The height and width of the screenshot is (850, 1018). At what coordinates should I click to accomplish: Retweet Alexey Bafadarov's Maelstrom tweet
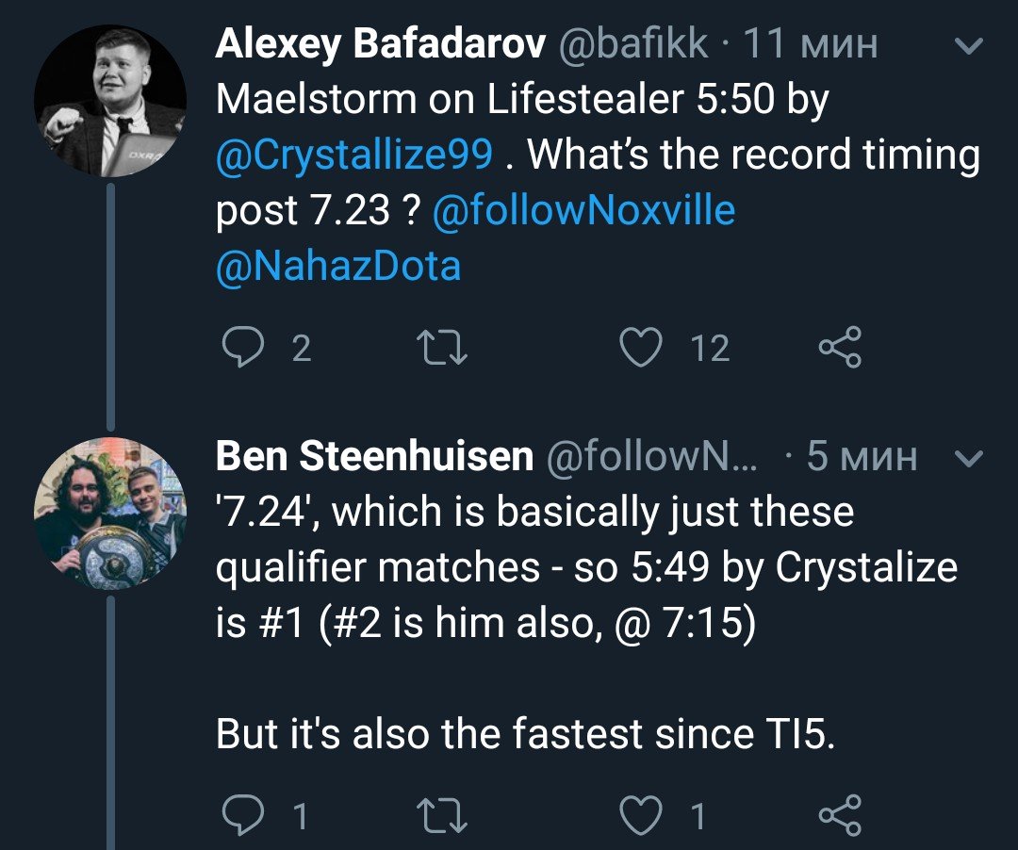pos(443,349)
